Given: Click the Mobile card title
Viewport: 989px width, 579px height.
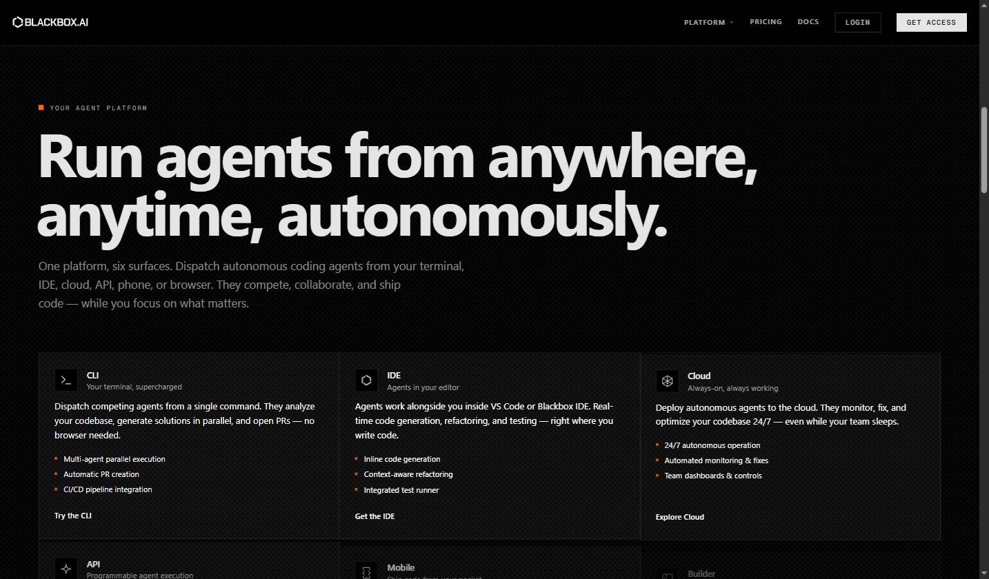Looking at the screenshot, I should (x=401, y=567).
